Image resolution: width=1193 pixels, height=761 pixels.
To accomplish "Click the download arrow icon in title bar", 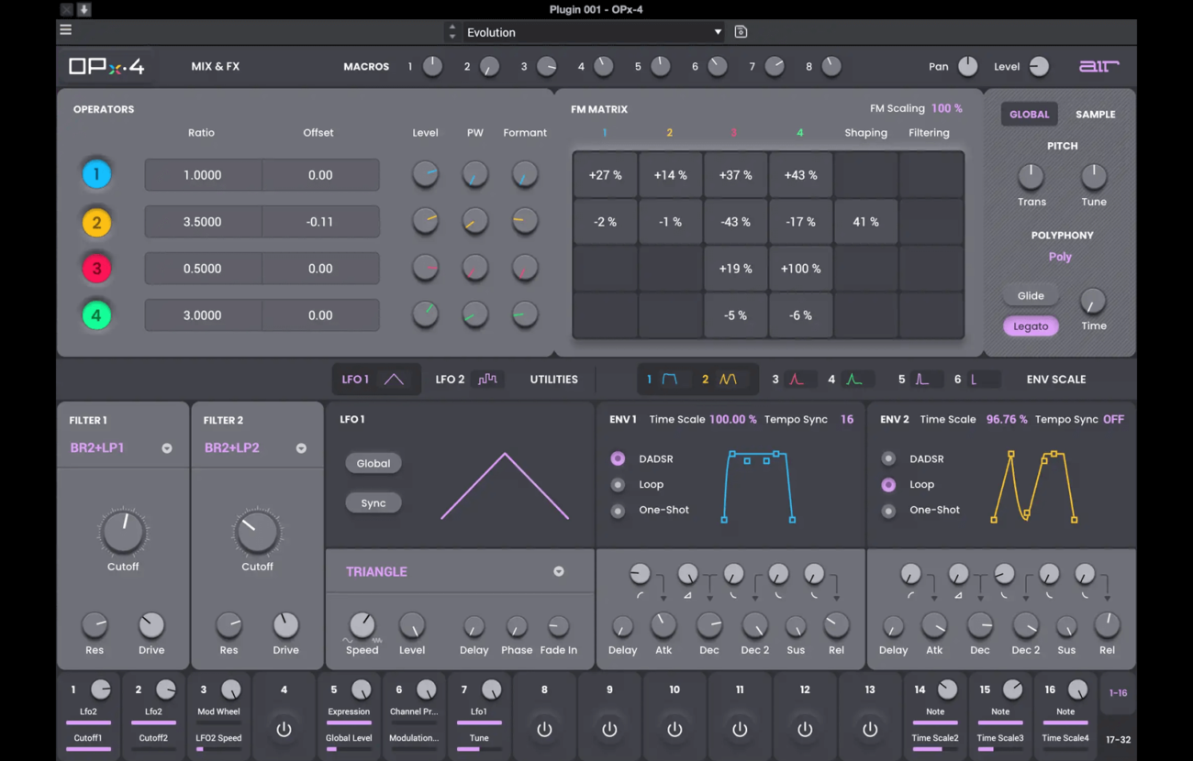I will (84, 9).
